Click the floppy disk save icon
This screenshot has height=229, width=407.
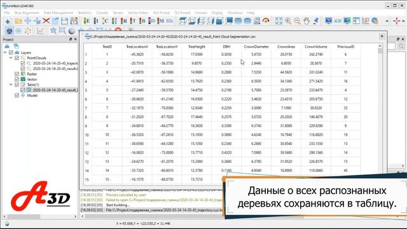(64, 21)
